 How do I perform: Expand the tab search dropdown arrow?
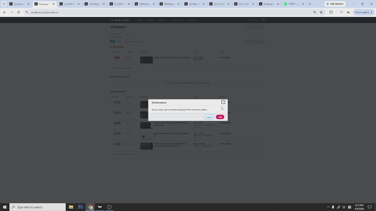coord(4,4)
